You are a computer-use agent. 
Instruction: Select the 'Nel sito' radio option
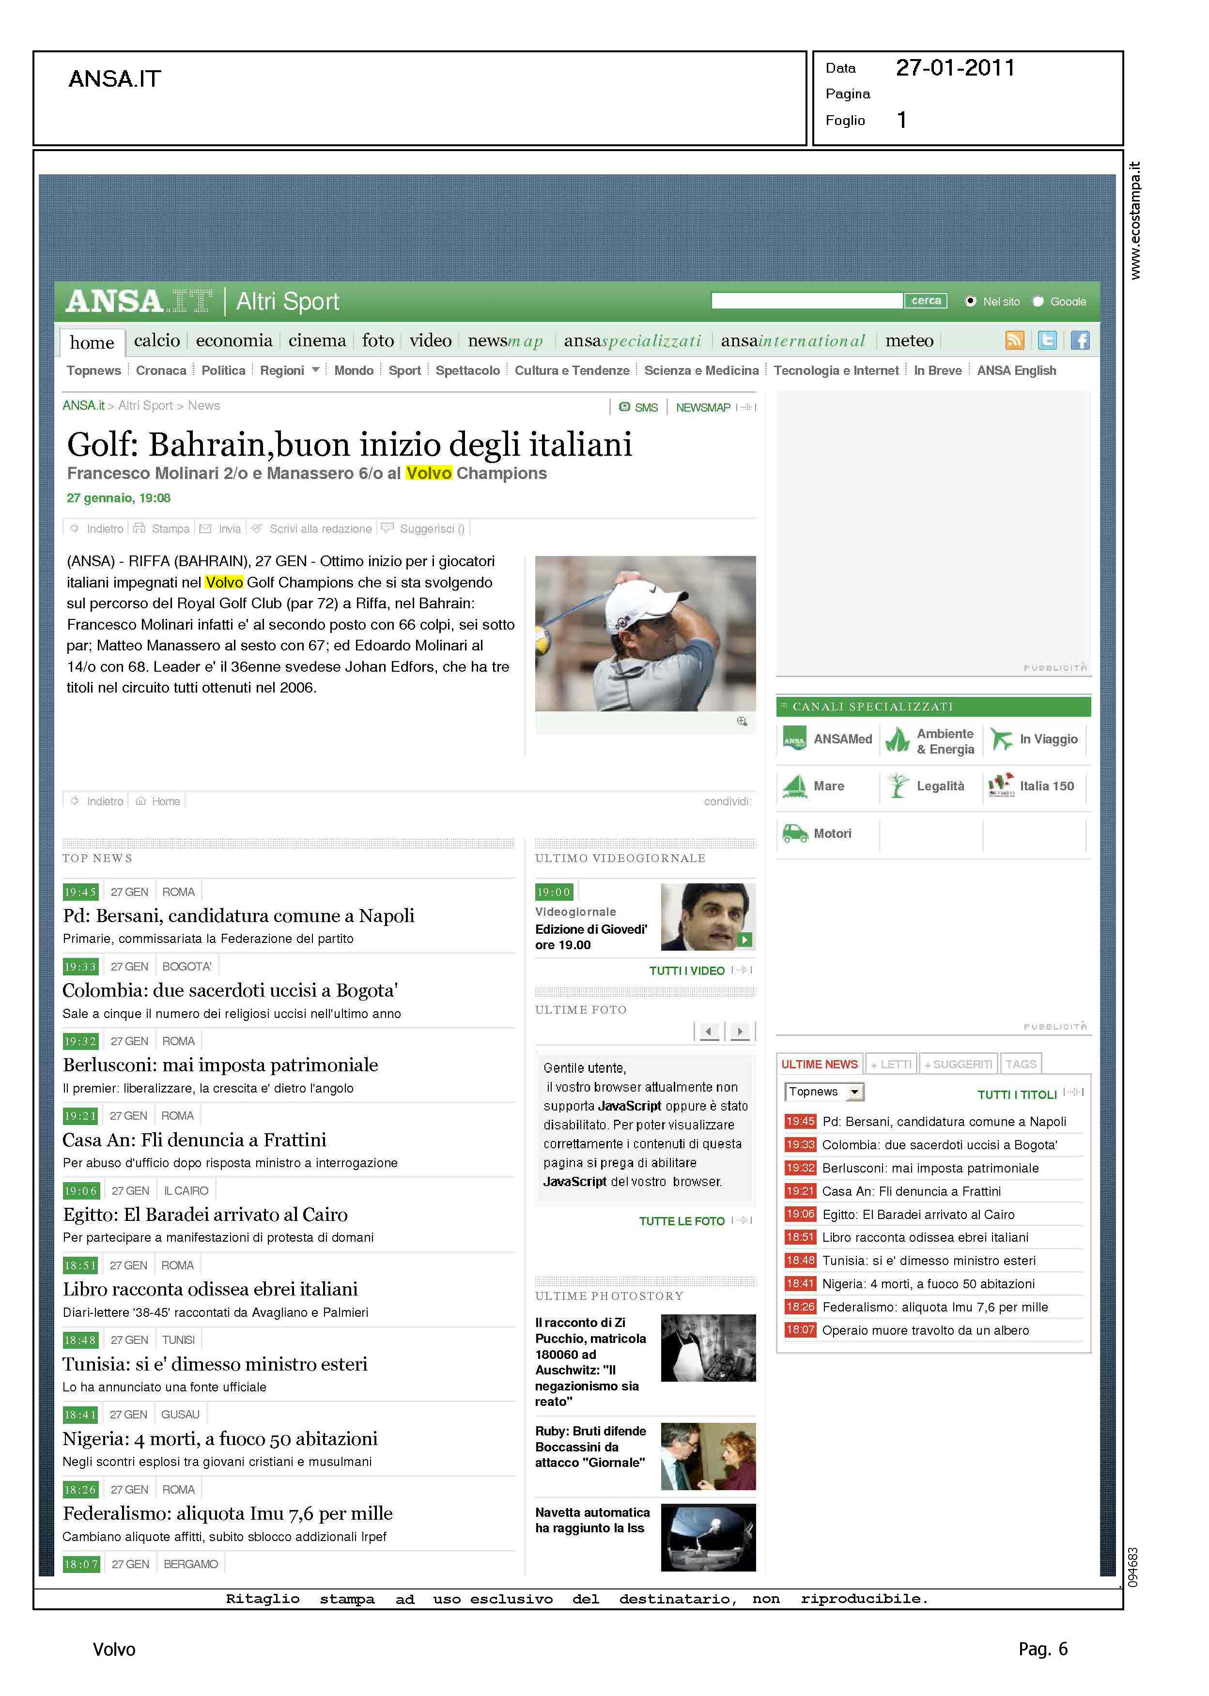970,301
